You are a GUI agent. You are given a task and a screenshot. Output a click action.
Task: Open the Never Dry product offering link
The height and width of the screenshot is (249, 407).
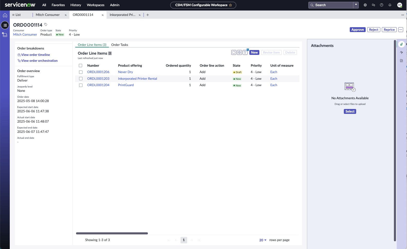click(x=125, y=72)
